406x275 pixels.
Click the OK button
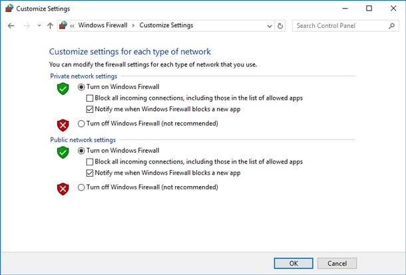point(294,263)
